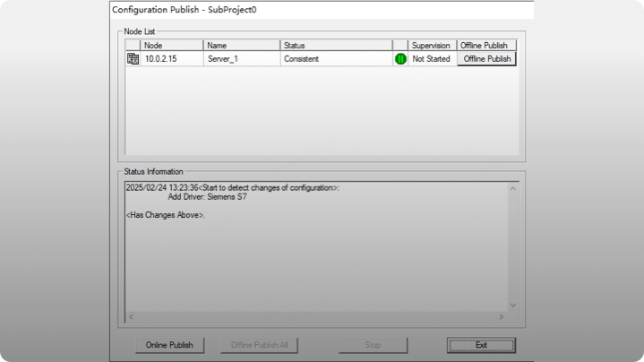Viewport: 644px width, 362px height.
Task: Click the Supervision column header
Action: coord(432,45)
